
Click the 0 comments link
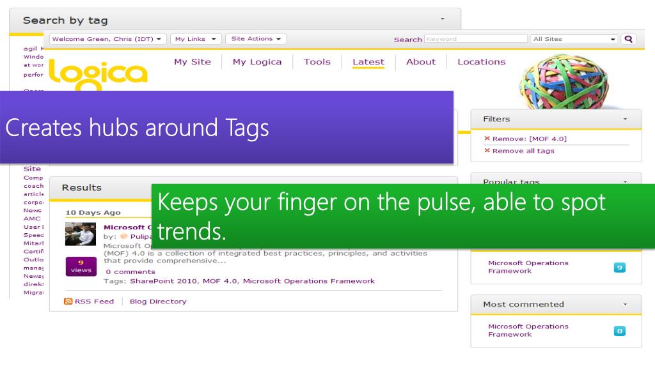130,272
